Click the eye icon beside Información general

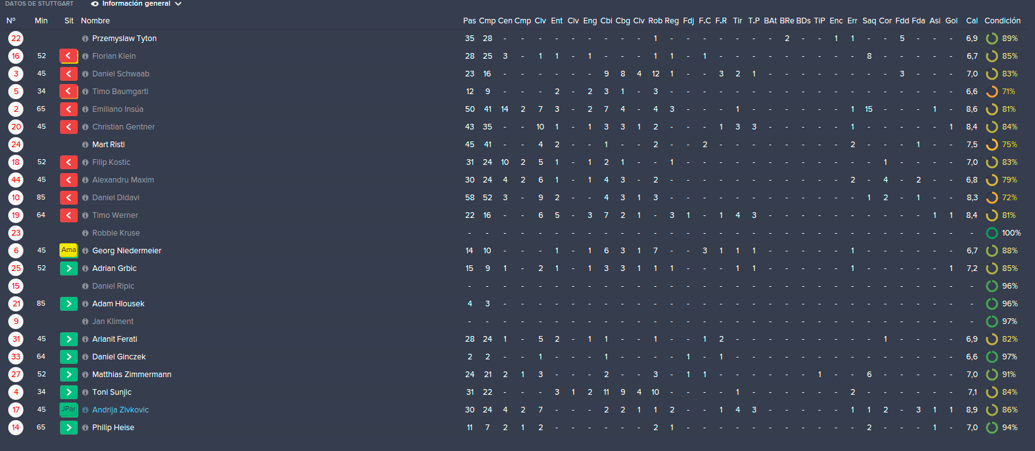click(95, 4)
